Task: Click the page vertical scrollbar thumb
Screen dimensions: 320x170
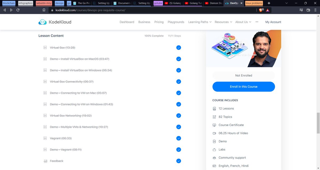Action: [318, 123]
